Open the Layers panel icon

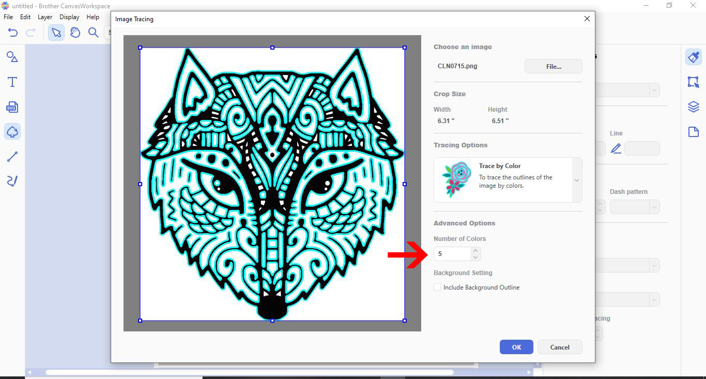(694, 107)
